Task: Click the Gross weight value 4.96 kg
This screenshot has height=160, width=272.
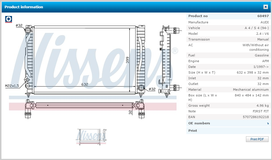Action: click(263, 106)
